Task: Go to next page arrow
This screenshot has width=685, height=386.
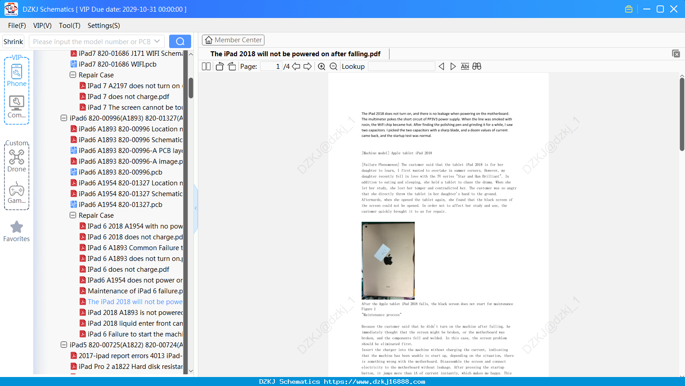Action: point(308,66)
